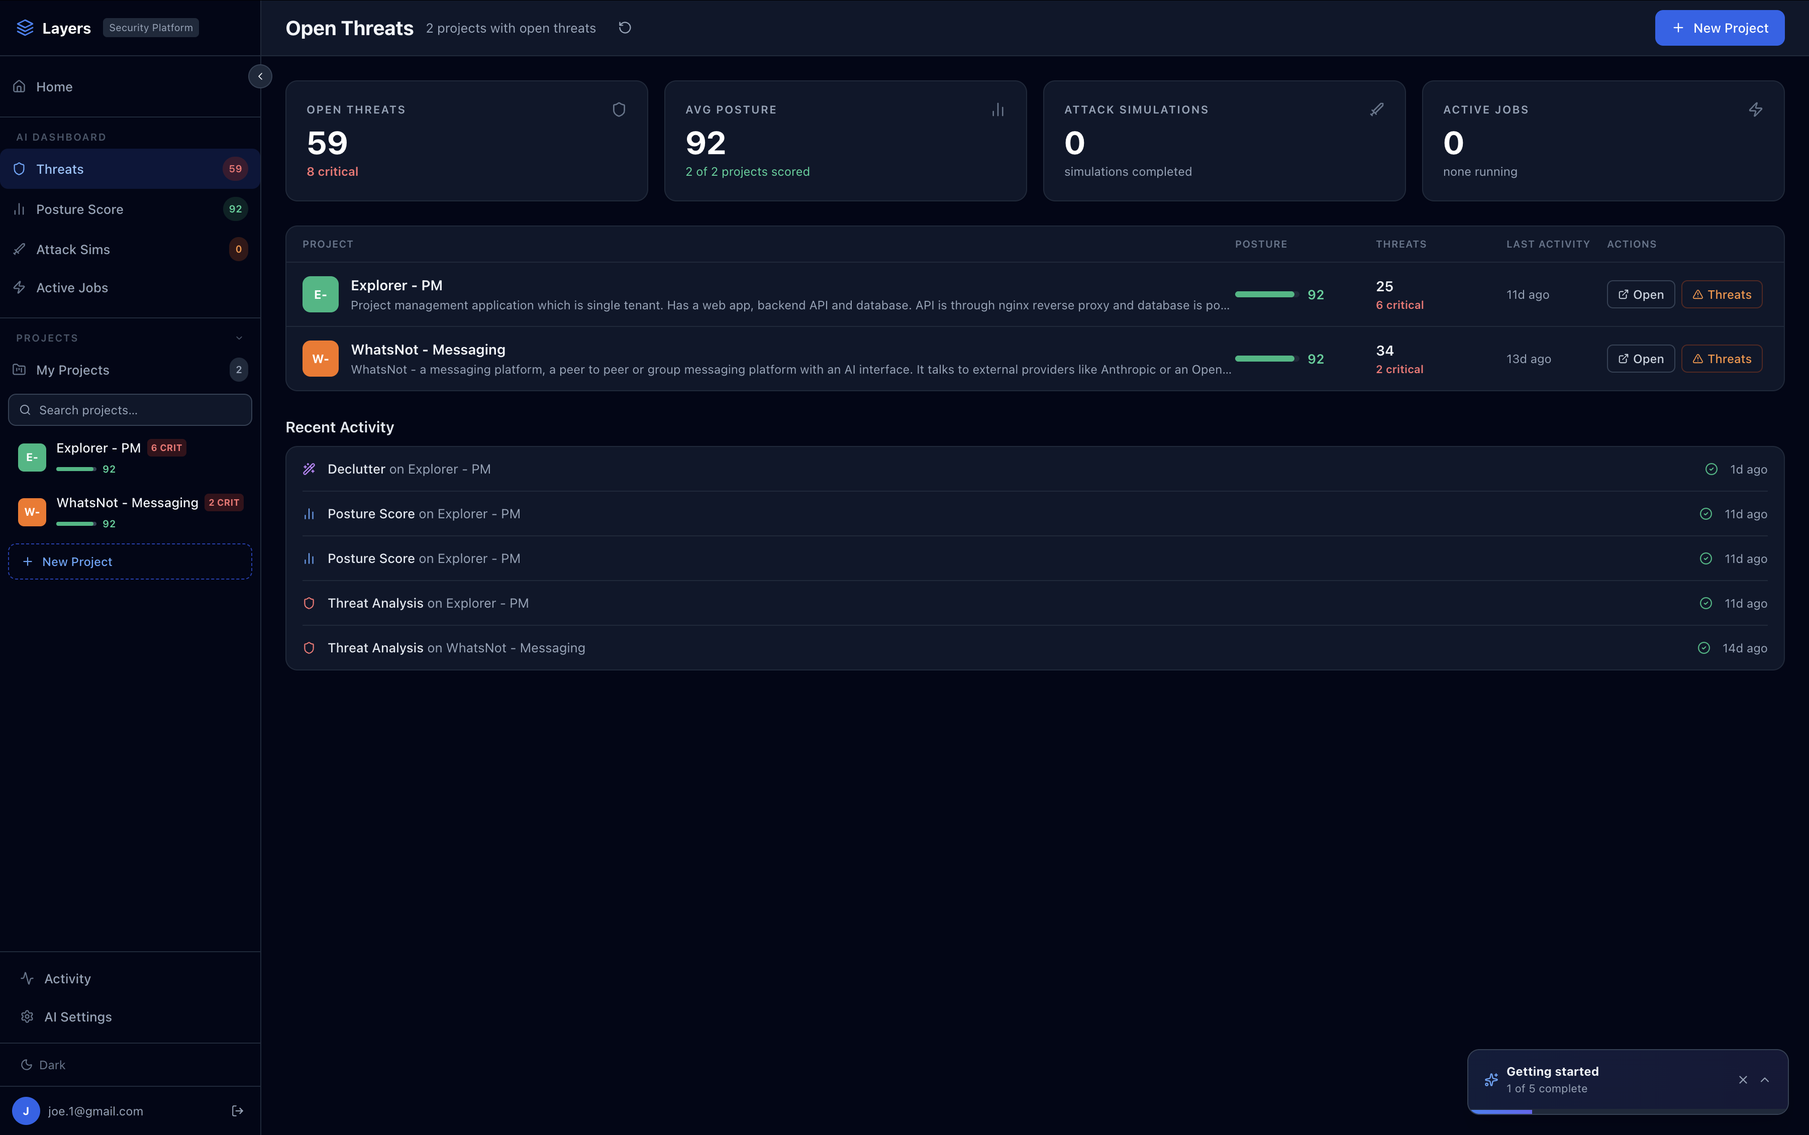The width and height of the screenshot is (1809, 1135).
Task: Click the J user avatar
Action: pos(26,1111)
